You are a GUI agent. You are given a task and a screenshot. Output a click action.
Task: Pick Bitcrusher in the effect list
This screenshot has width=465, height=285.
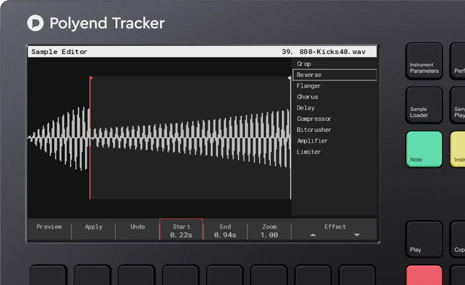pos(314,130)
